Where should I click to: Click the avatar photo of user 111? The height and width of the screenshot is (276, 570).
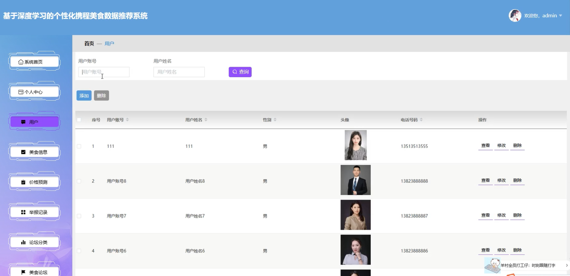355,145
